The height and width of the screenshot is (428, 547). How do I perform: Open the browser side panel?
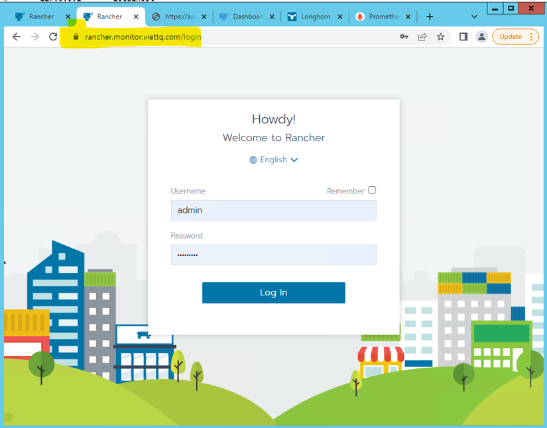click(463, 36)
